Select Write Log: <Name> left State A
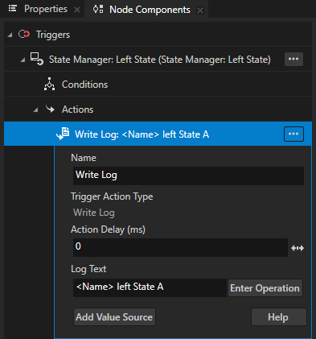Image resolution: width=316 pixels, height=339 pixels. [158, 134]
